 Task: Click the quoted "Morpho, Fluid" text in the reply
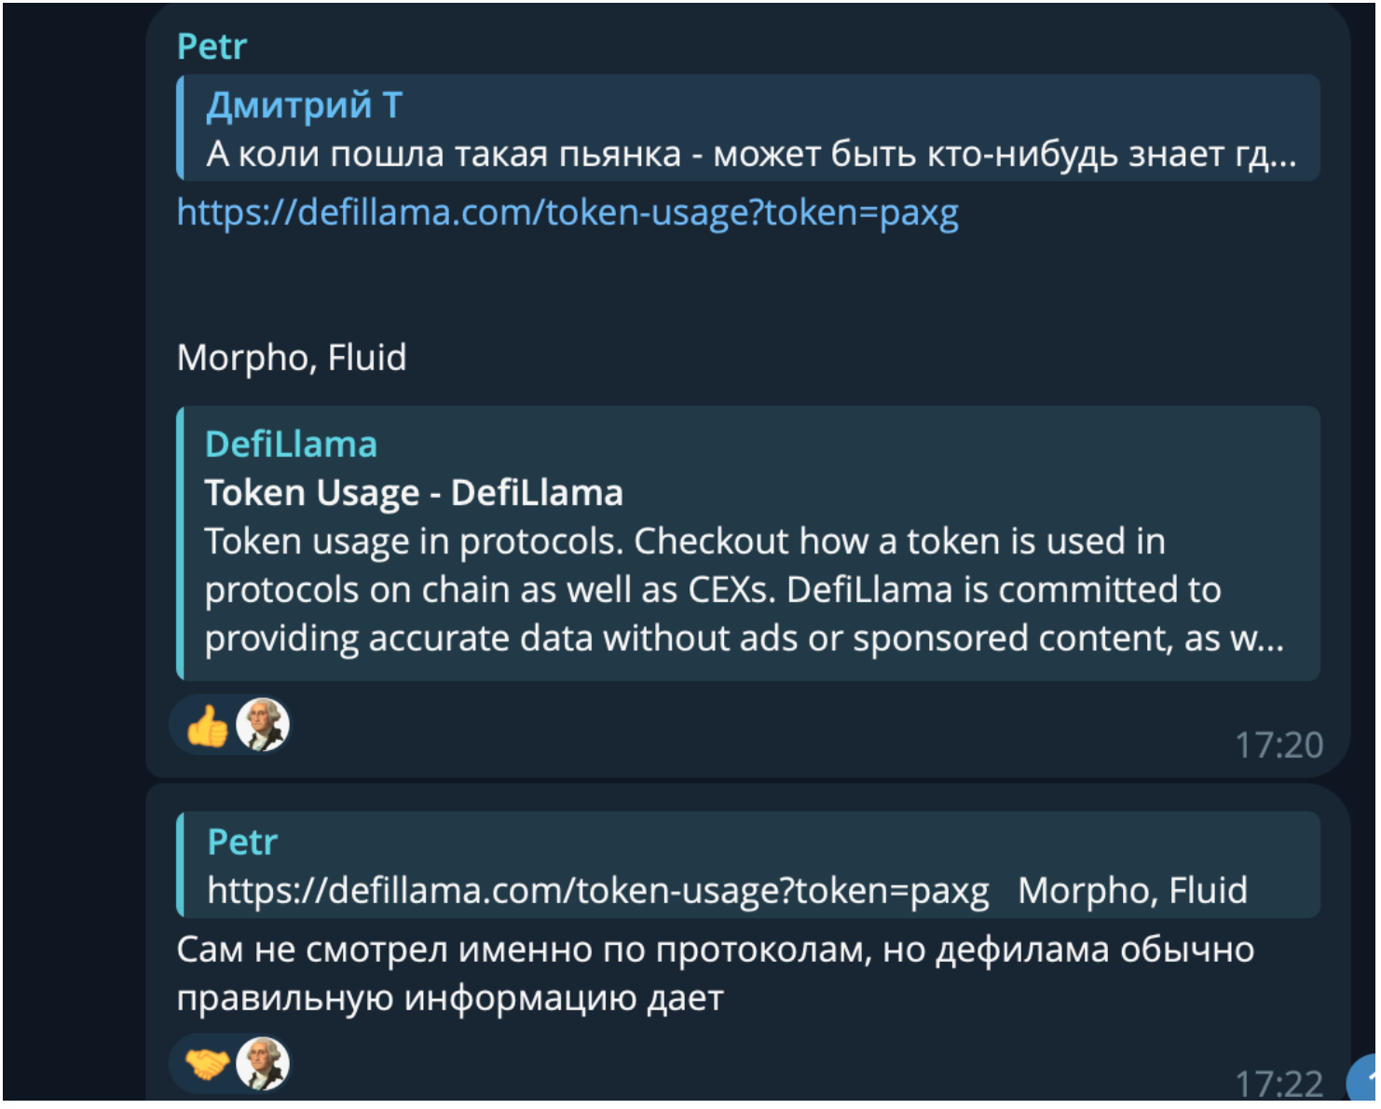[1132, 891]
